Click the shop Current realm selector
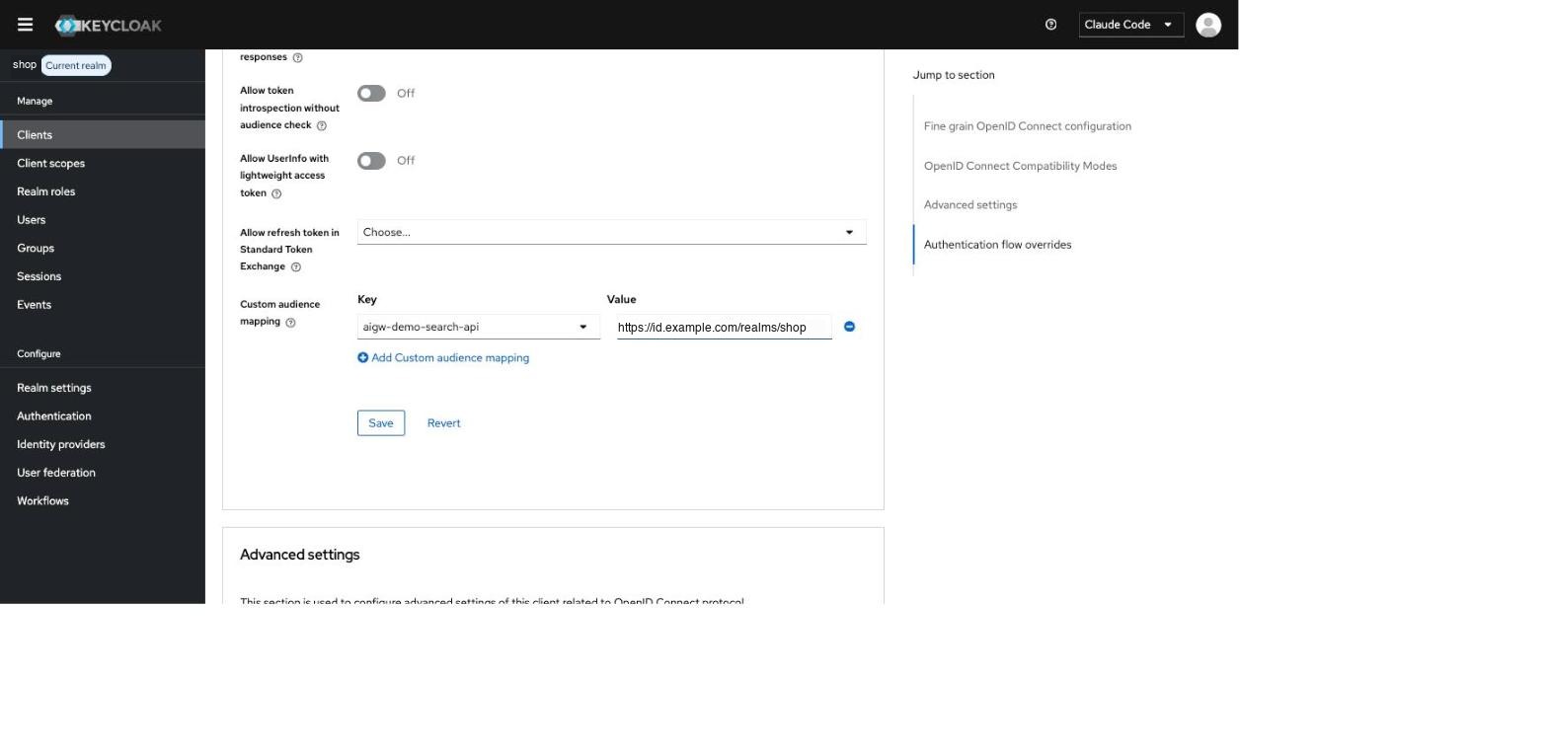This screenshot has height=754, width=1548. (61, 65)
